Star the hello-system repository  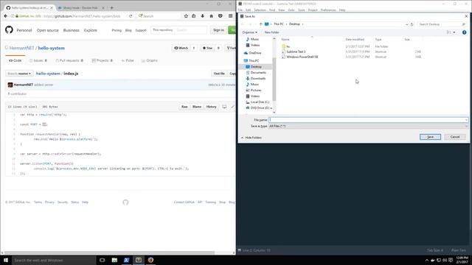click(x=208, y=48)
